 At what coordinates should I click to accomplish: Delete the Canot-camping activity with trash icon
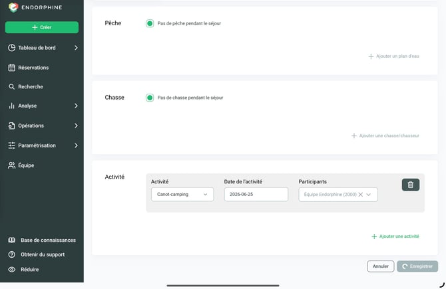411,185
